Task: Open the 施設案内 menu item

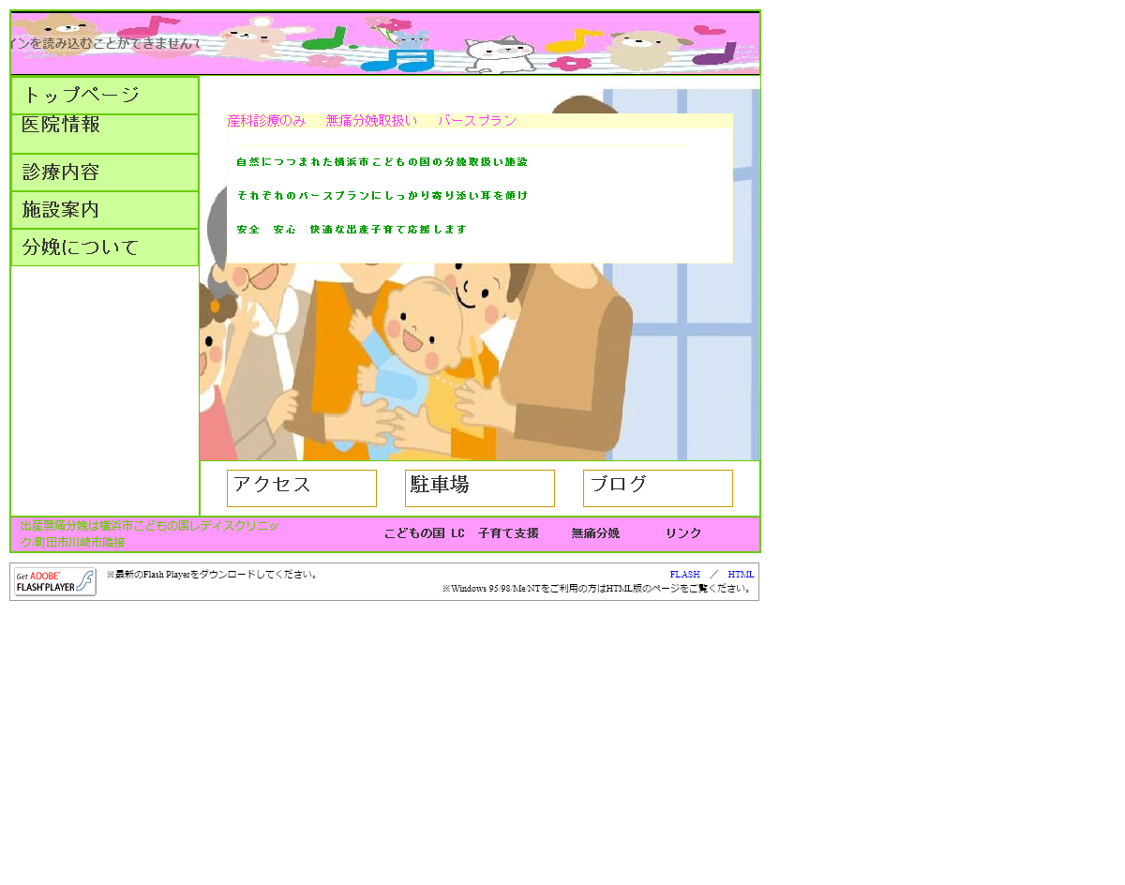Action: [x=105, y=210]
